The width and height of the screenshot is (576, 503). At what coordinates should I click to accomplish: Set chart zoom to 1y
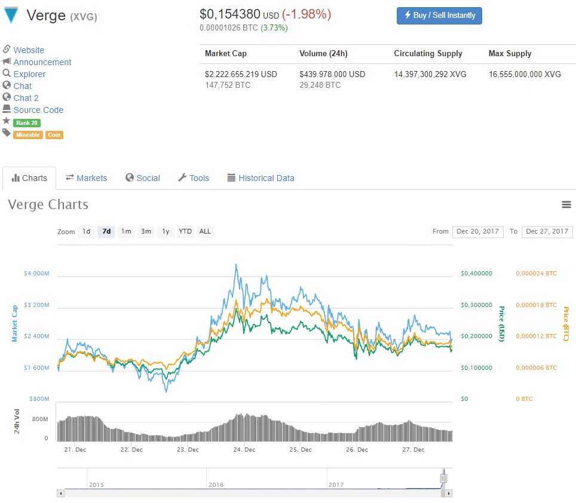point(166,232)
